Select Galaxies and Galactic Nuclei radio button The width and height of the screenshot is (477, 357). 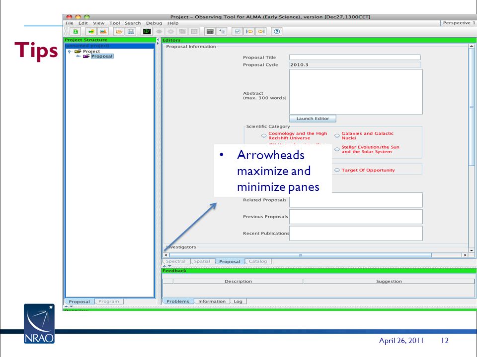(337, 136)
